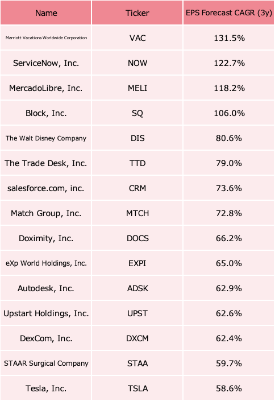275x401 pixels.
Task: Select the STAAR Surgical Company cell
Action: (x=46, y=363)
